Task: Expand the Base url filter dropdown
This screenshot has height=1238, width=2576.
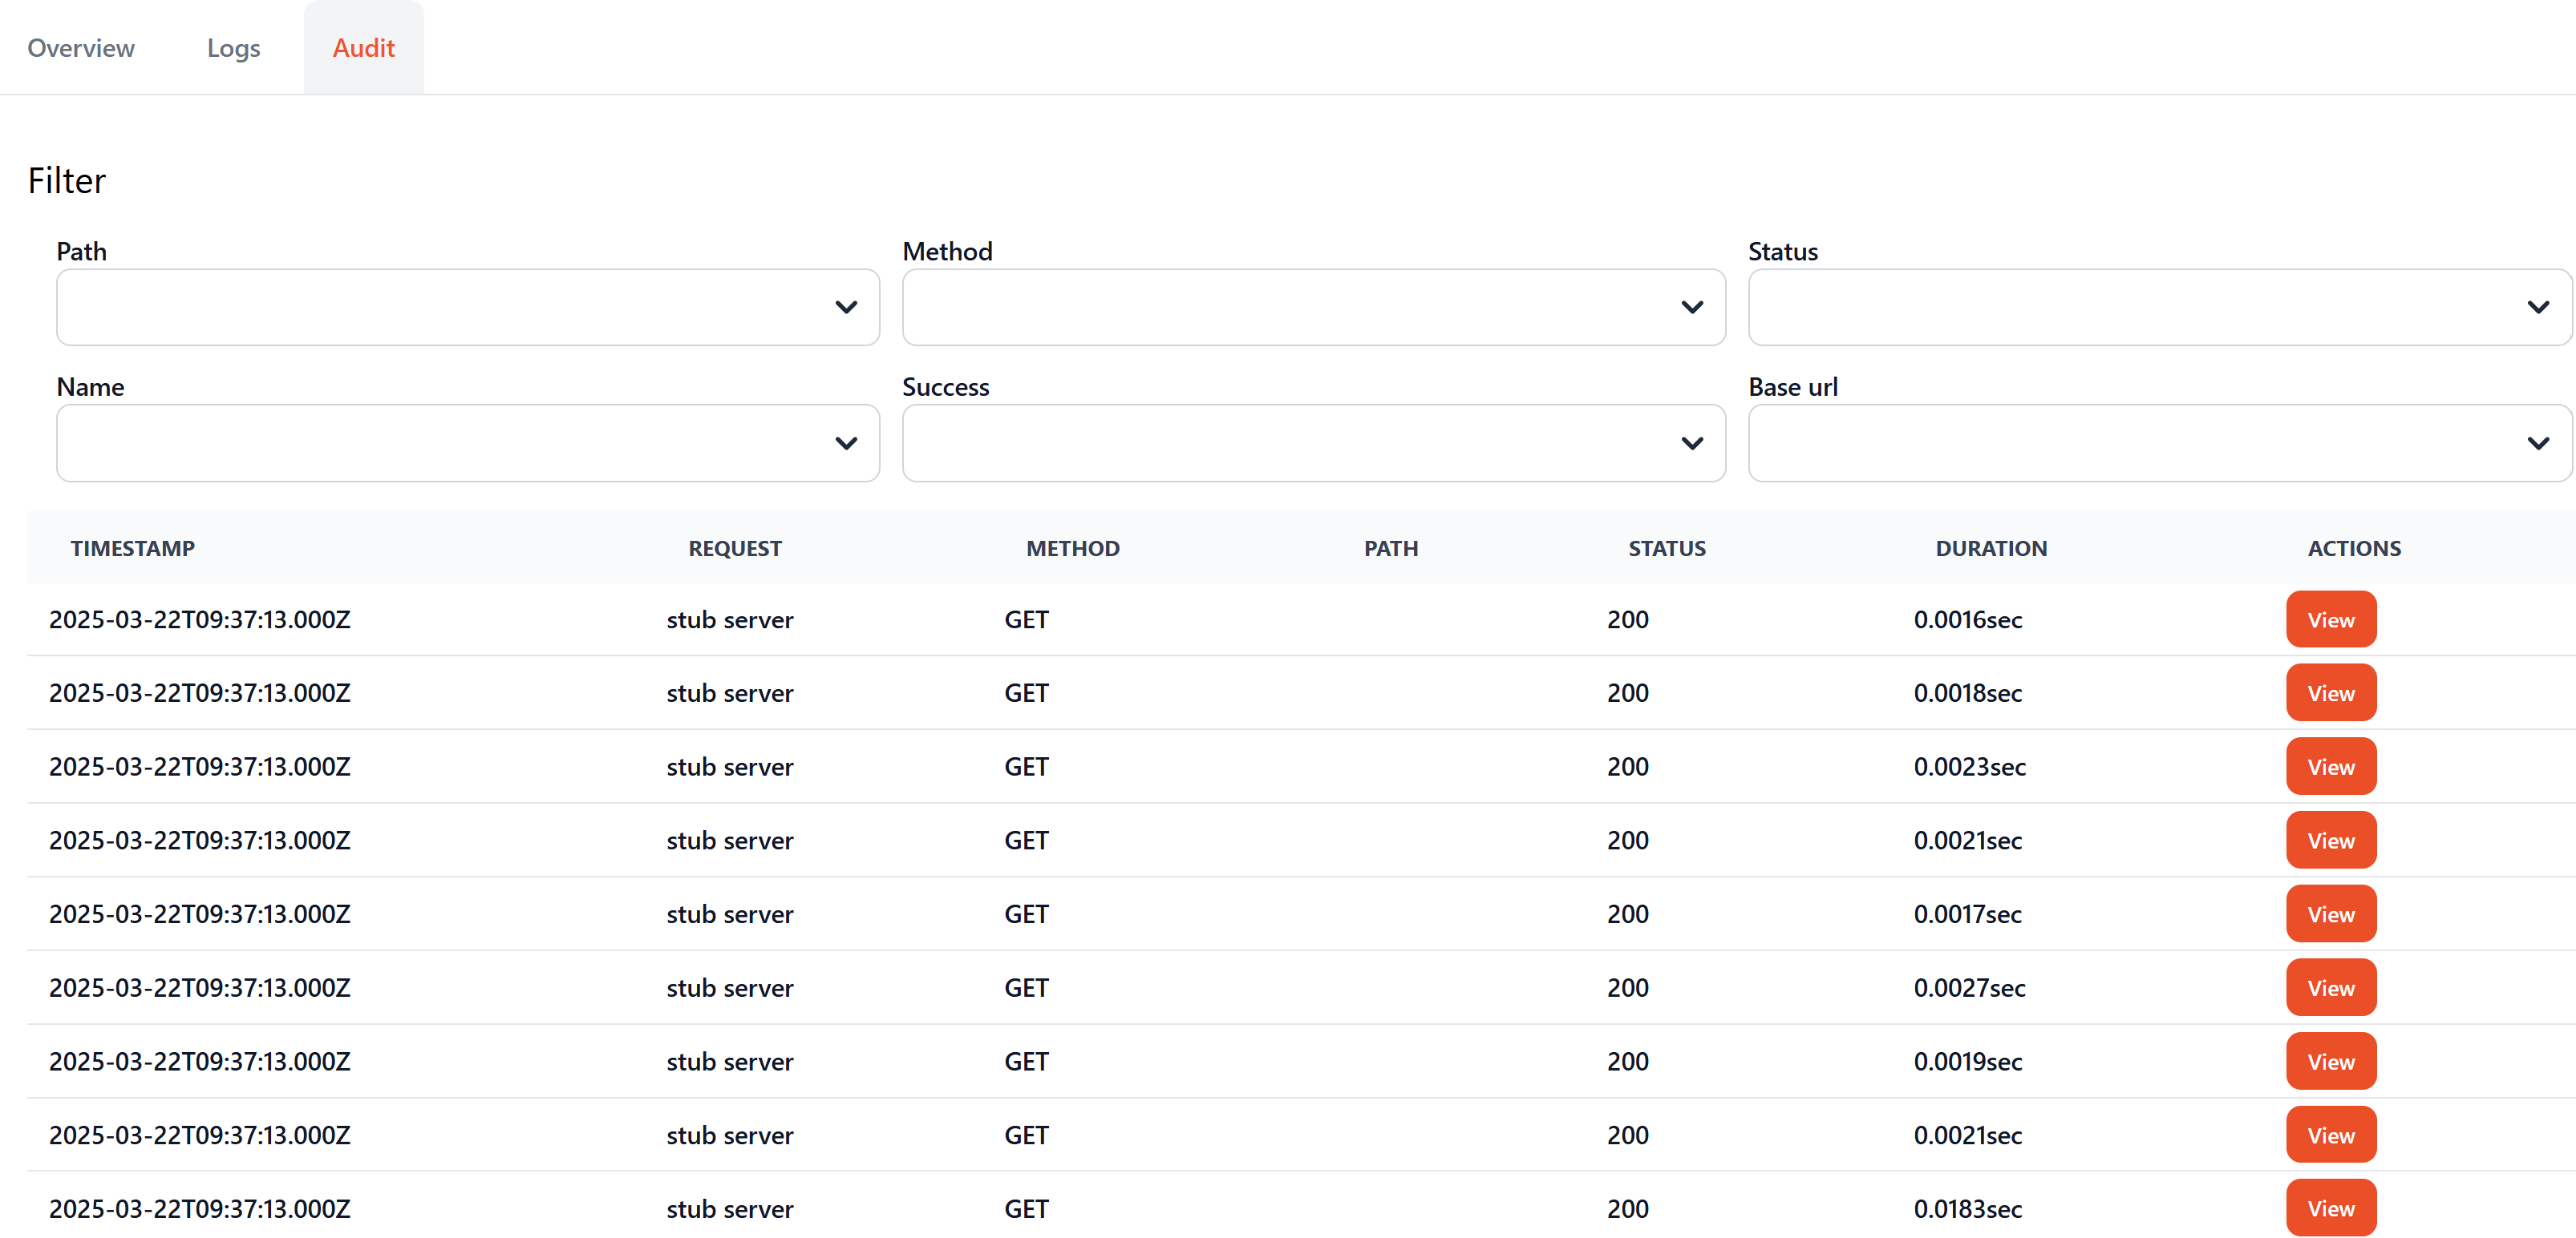Action: [x=2158, y=442]
